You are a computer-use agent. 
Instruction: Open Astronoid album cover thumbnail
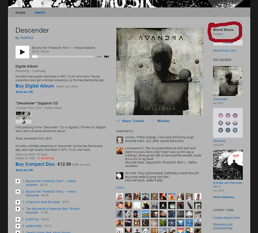228,123
